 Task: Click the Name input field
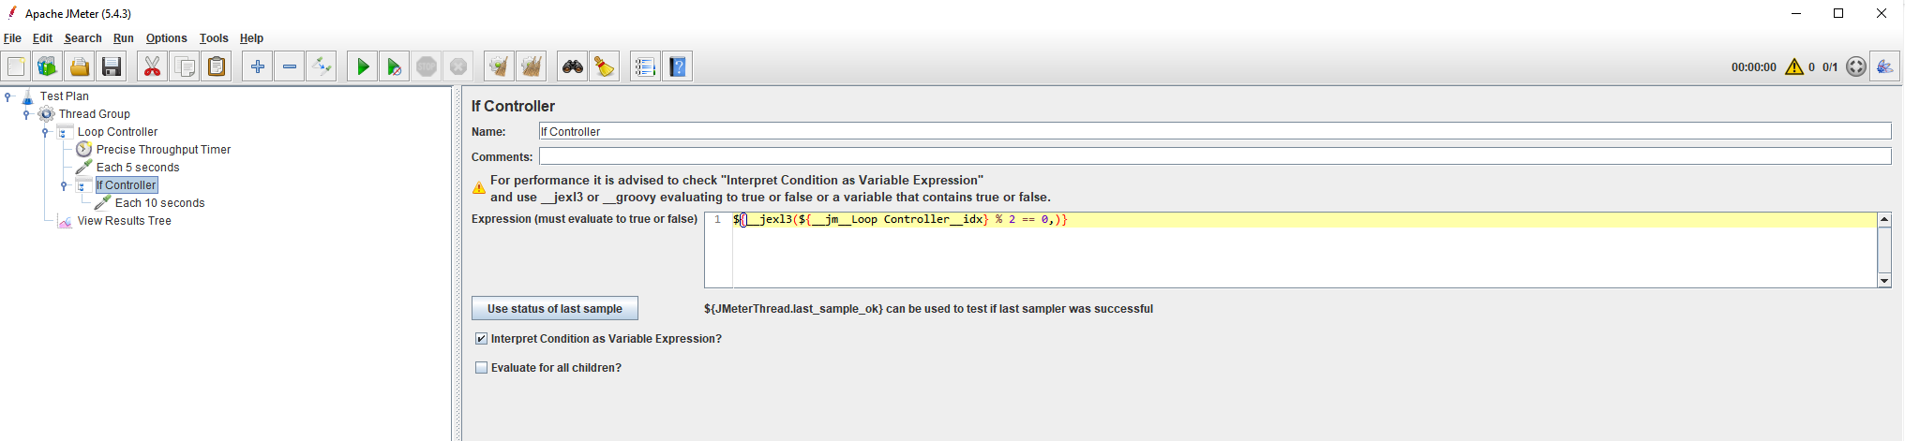point(1215,131)
